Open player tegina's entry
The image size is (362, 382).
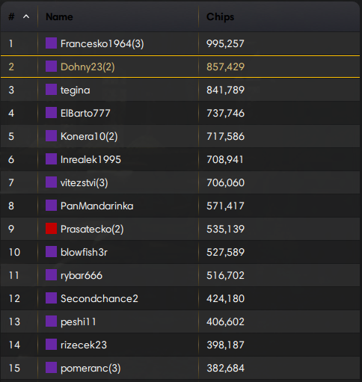point(76,90)
